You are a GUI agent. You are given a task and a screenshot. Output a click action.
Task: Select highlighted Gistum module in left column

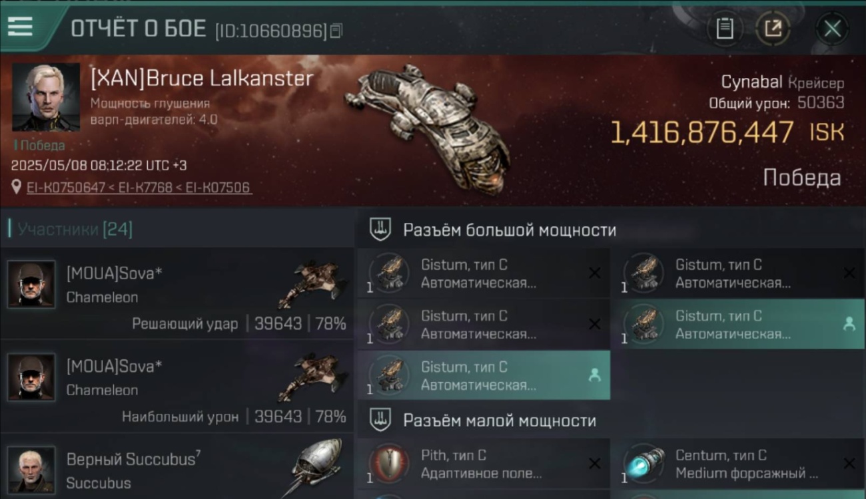(x=484, y=375)
